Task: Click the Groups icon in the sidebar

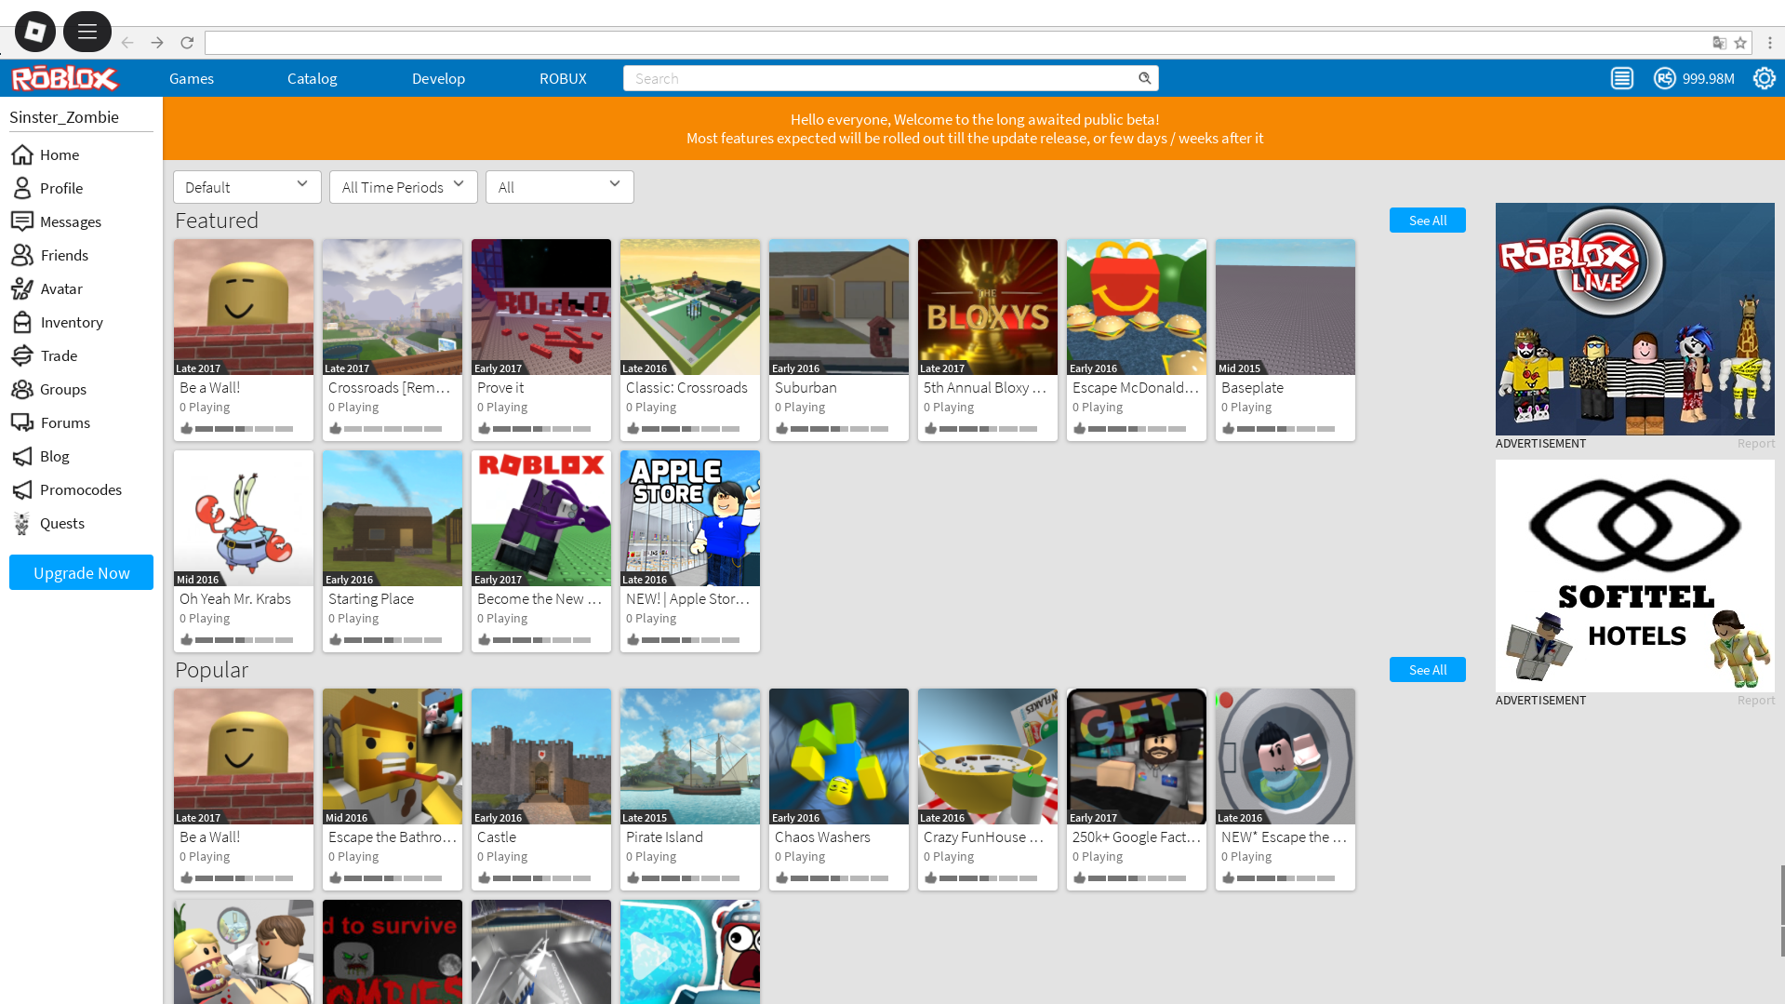Action: tap(22, 389)
